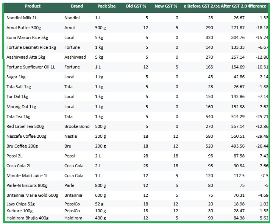Select the Brooke Bond brand cell
The width and height of the screenshot is (270, 224).
(x=77, y=126)
